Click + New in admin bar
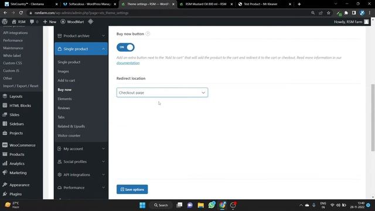Image resolution: width=375 pixels, height=211 pixels. 49,22
